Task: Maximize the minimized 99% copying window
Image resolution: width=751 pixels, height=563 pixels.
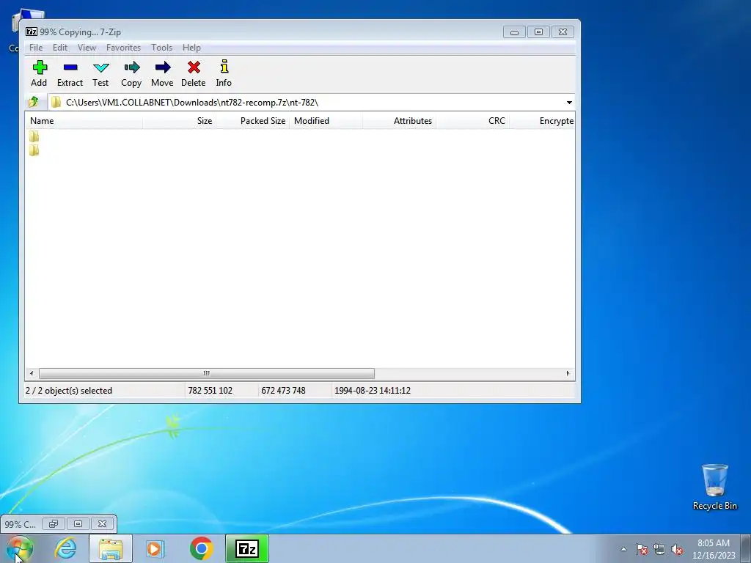Action: [x=78, y=523]
